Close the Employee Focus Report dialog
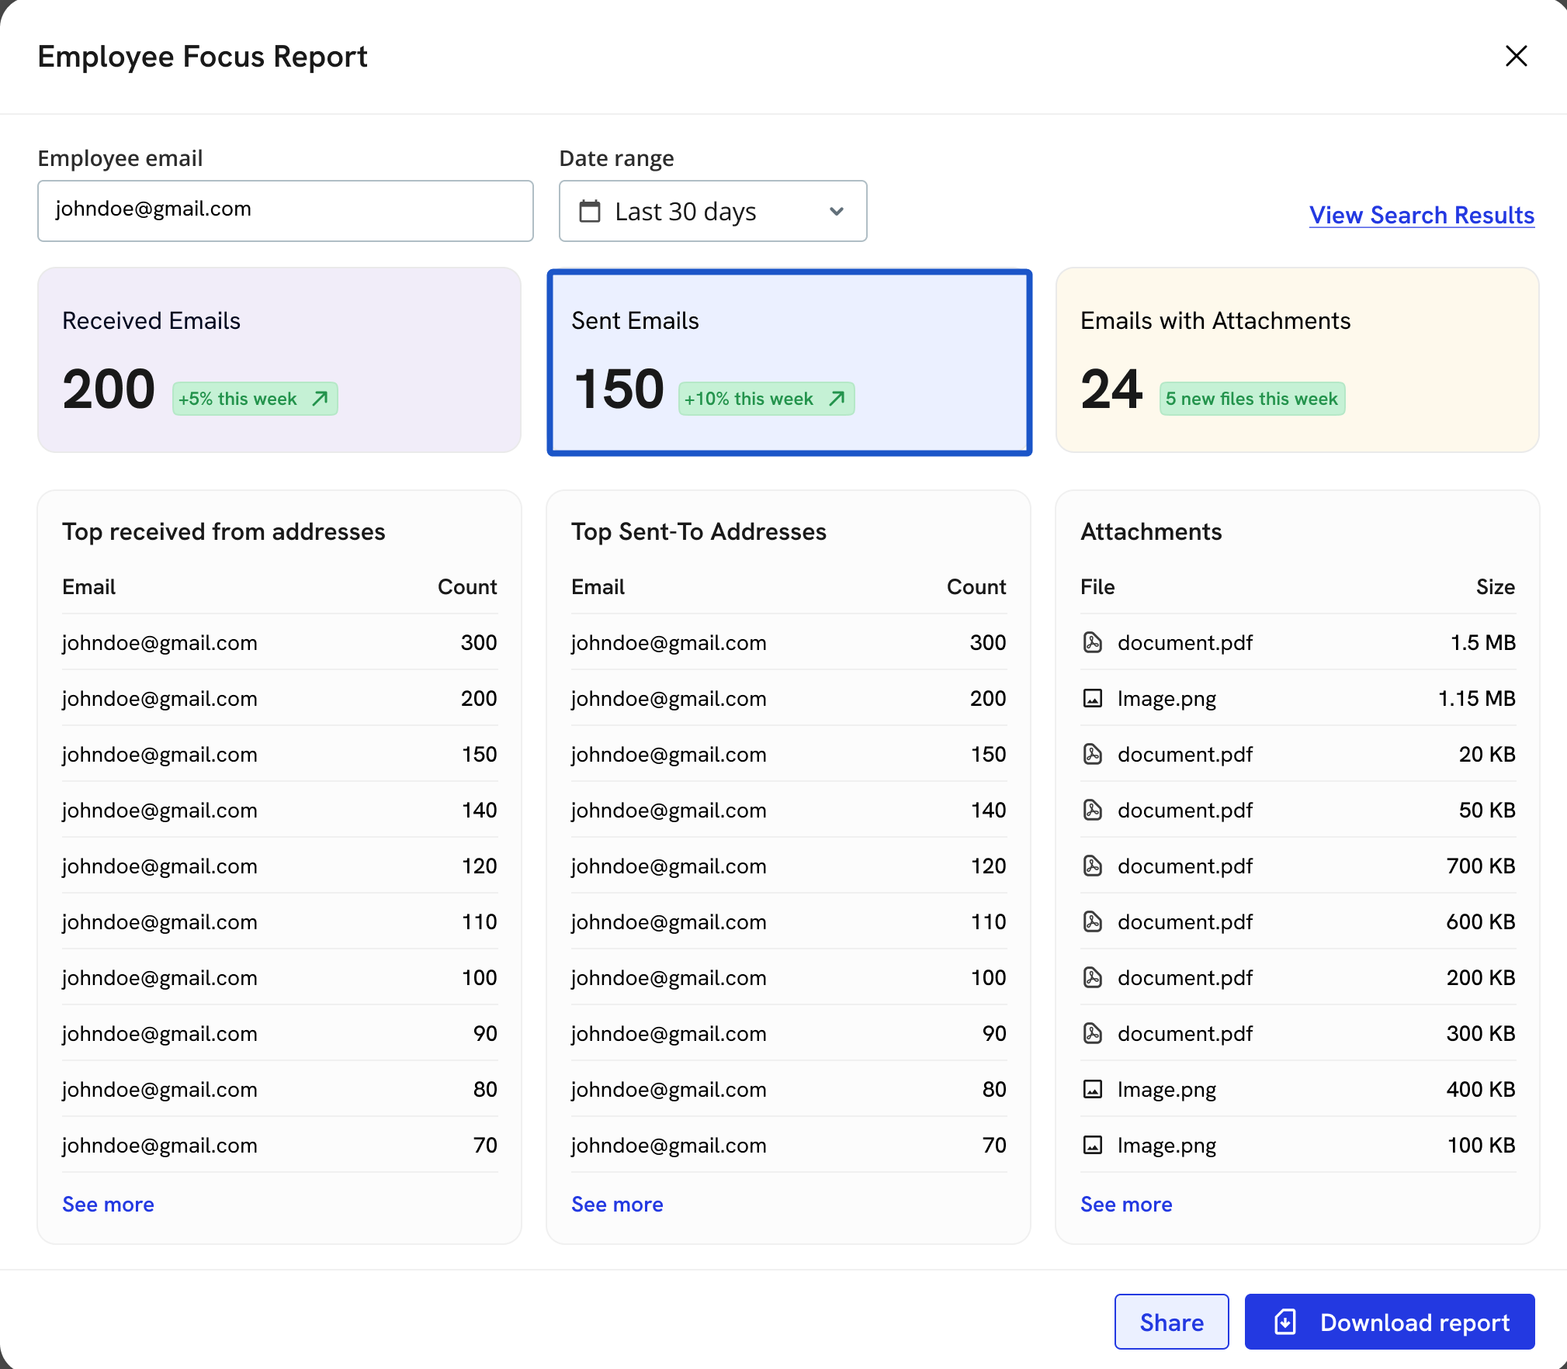This screenshot has width=1567, height=1369. (1516, 56)
